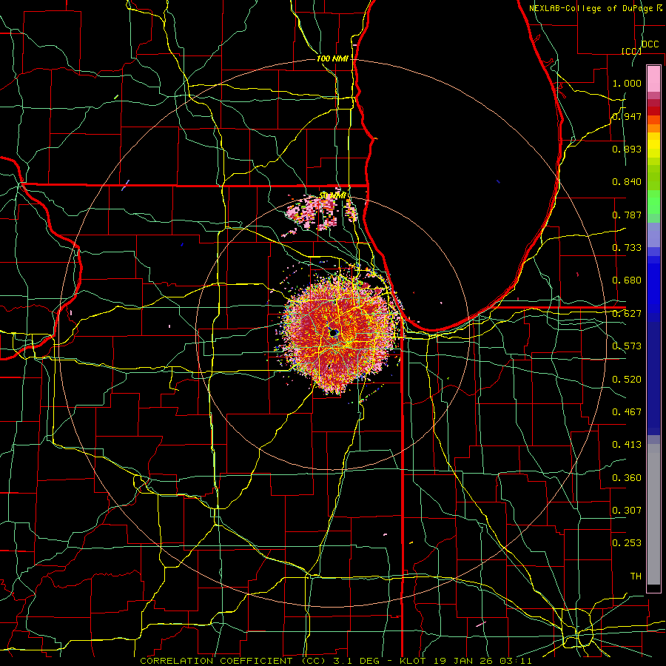The height and width of the screenshot is (666, 666).
Task: Click the DCC label above color bar
Action: 650,44
